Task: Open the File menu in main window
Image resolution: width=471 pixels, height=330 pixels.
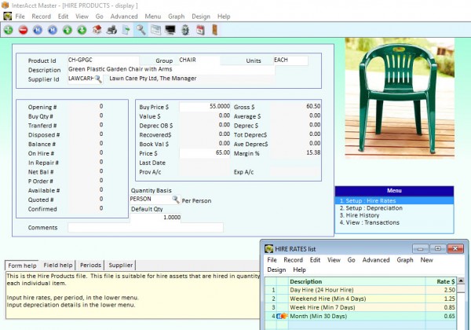Action: 20,16
